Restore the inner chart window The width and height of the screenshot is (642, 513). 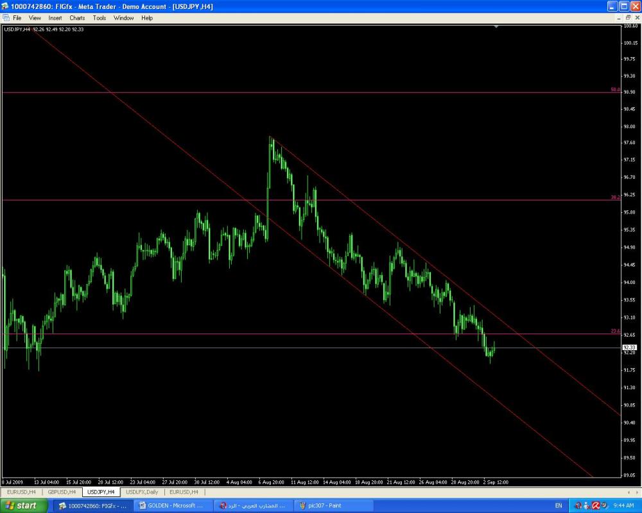tap(628, 17)
